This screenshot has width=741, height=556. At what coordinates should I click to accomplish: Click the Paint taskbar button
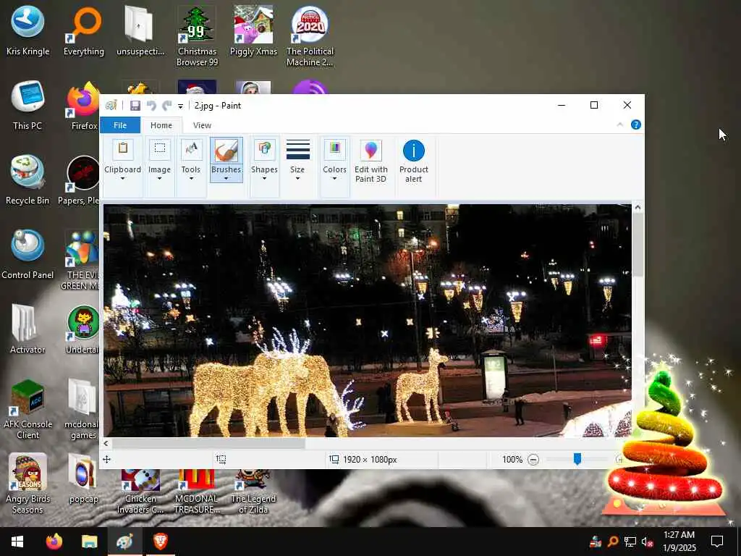point(124,542)
